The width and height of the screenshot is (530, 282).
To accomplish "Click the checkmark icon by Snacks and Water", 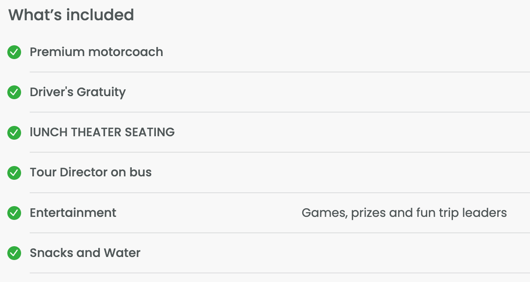I will tap(14, 253).
